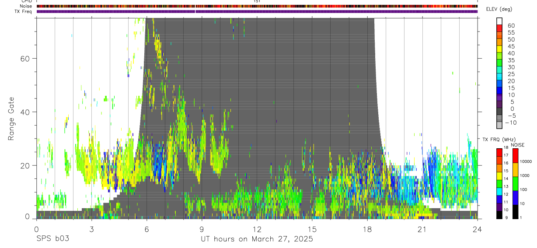The height and width of the screenshot is (248, 537).
Task: Pick the blue 10 noise level band
Action: tap(515, 198)
